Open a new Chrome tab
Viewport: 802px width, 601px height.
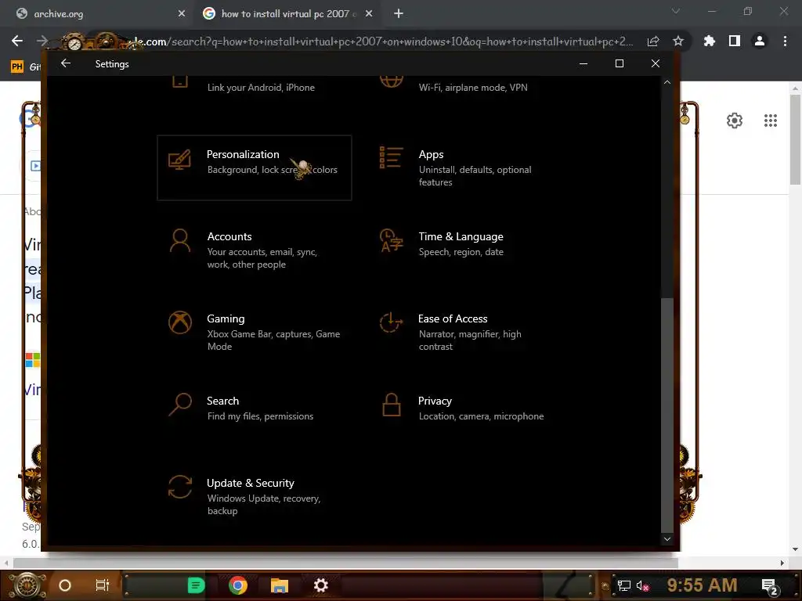399,14
